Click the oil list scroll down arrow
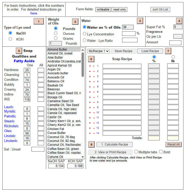 [83, 157]
